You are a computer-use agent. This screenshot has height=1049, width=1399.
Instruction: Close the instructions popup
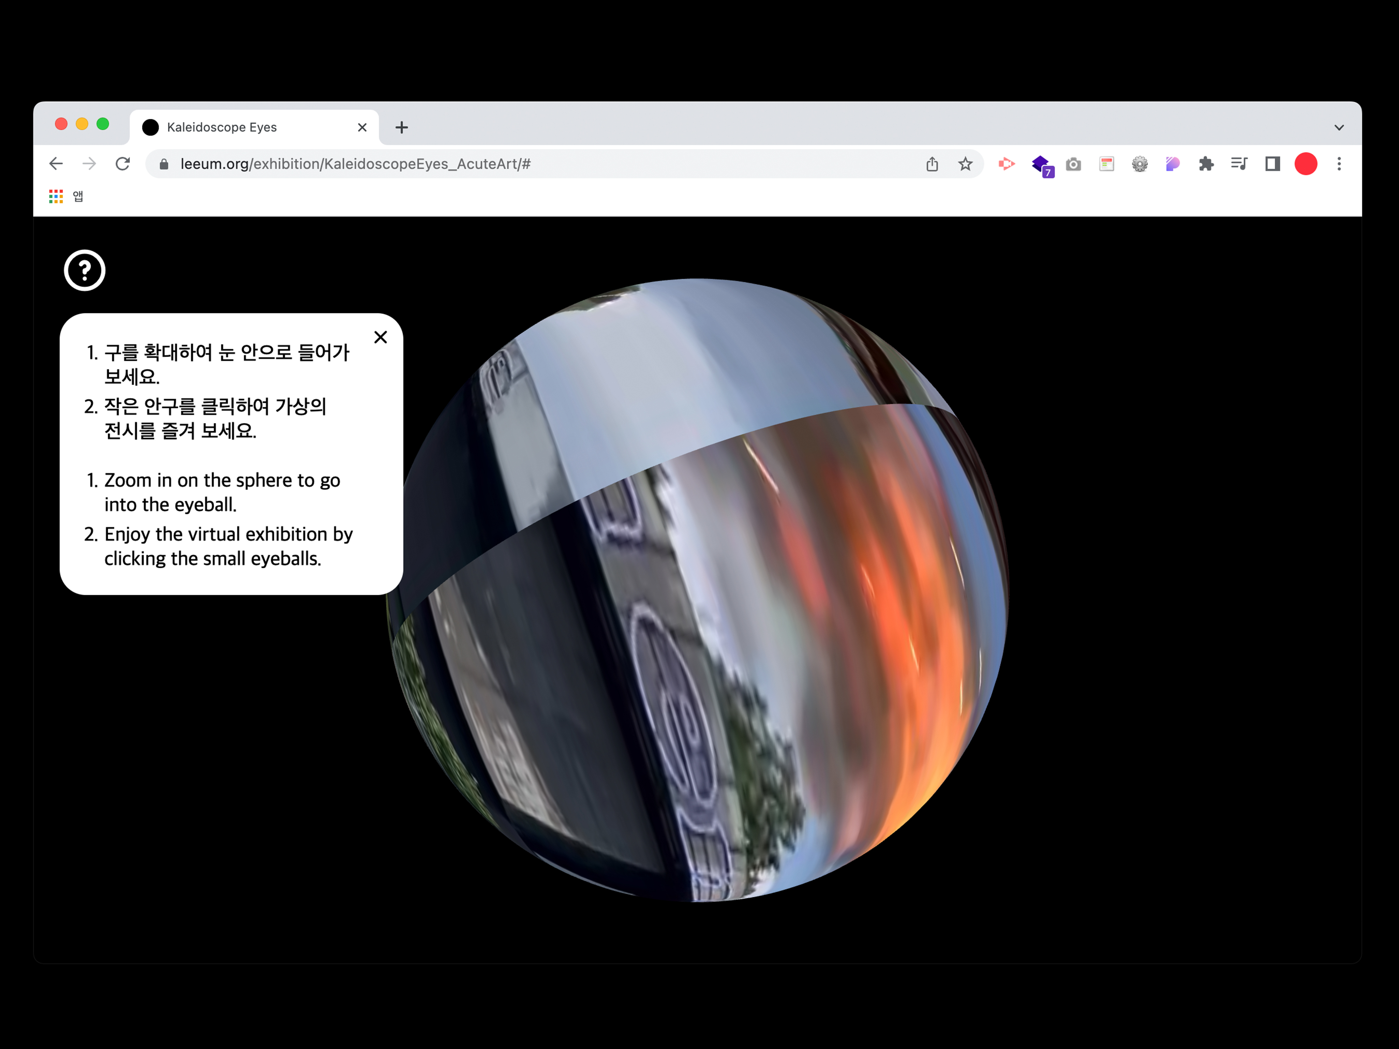pyautogui.click(x=380, y=337)
